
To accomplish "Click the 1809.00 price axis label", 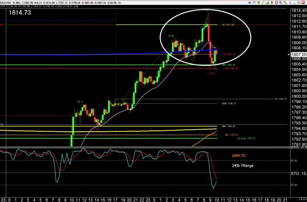I will click(299, 43).
